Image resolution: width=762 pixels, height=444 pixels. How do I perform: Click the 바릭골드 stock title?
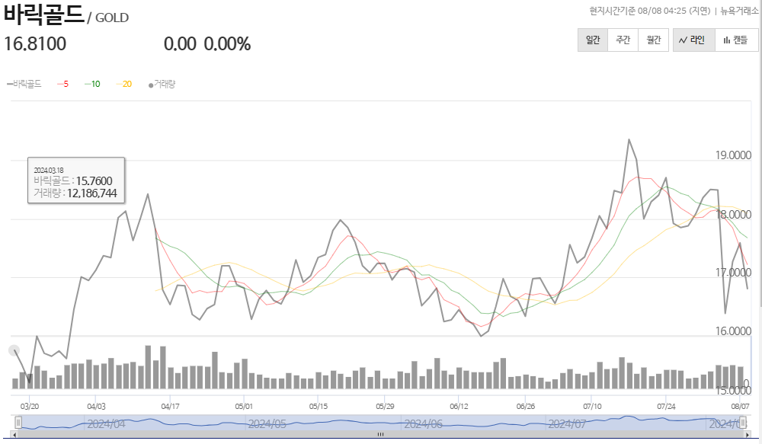click(x=43, y=14)
